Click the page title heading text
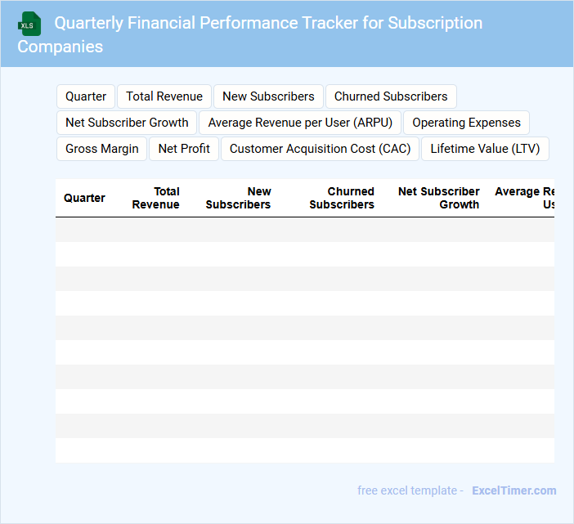Viewport: 574px width, 524px height. click(x=268, y=24)
